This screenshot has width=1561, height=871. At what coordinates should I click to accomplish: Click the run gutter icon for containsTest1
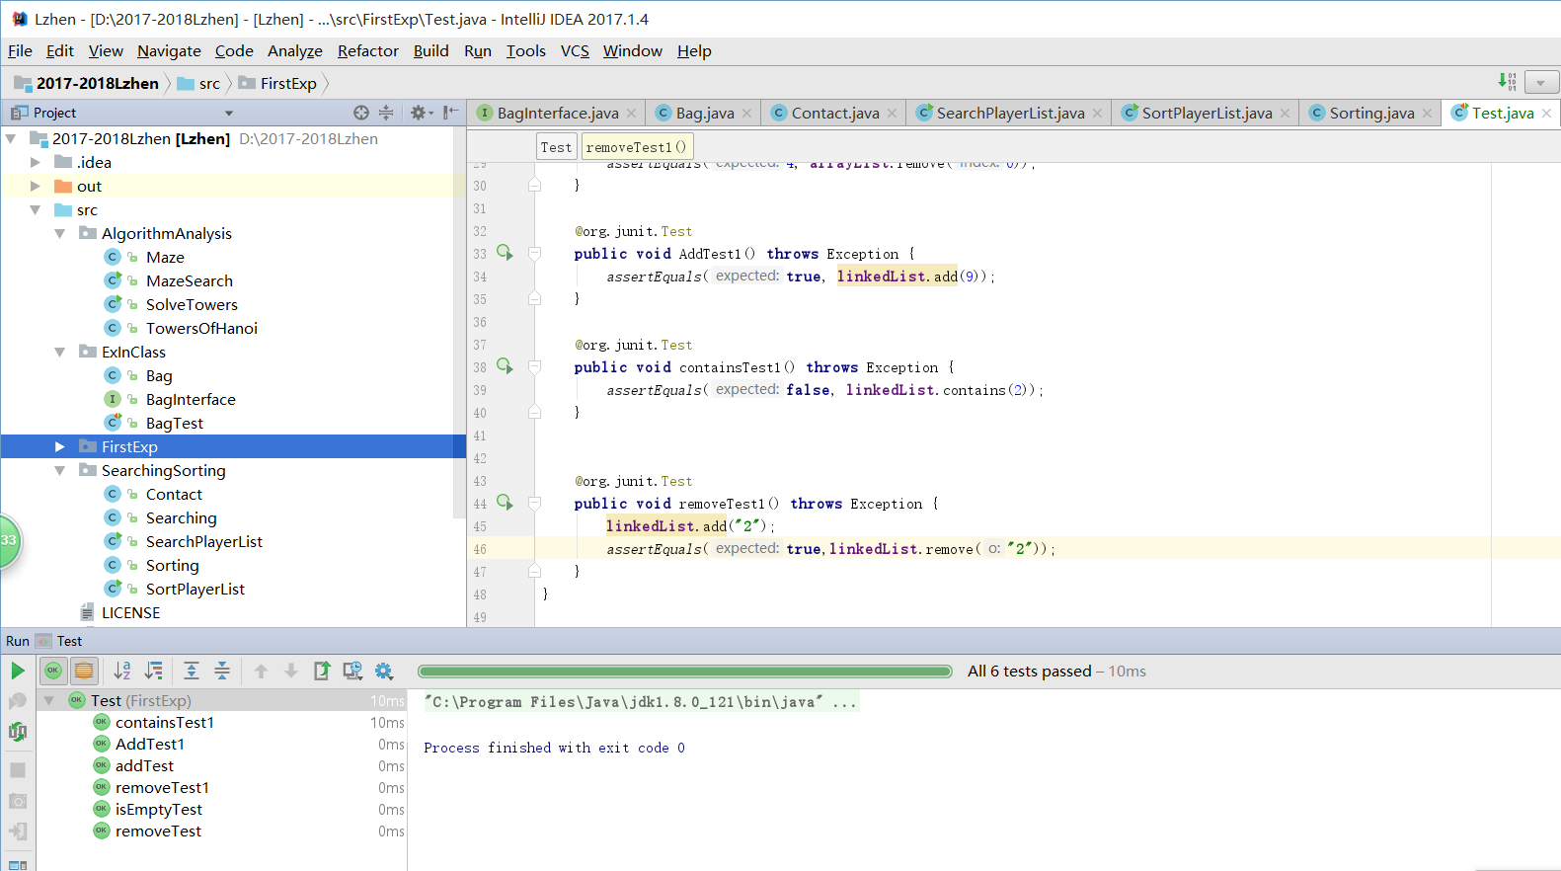click(x=505, y=366)
